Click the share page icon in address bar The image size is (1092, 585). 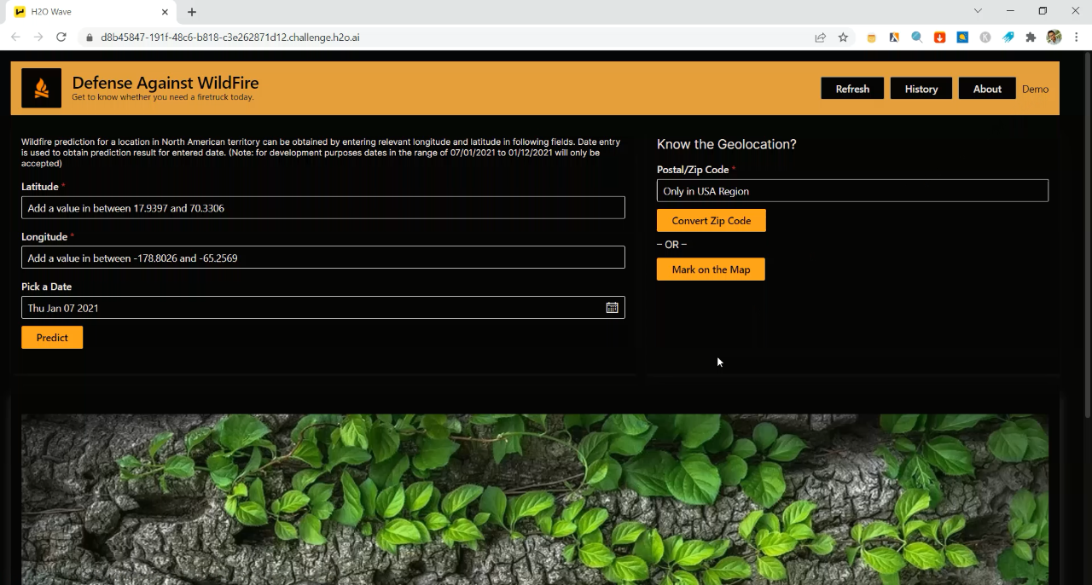(x=820, y=38)
